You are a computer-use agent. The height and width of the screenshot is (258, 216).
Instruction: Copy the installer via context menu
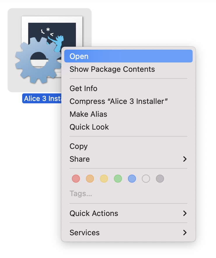coord(79,146)
